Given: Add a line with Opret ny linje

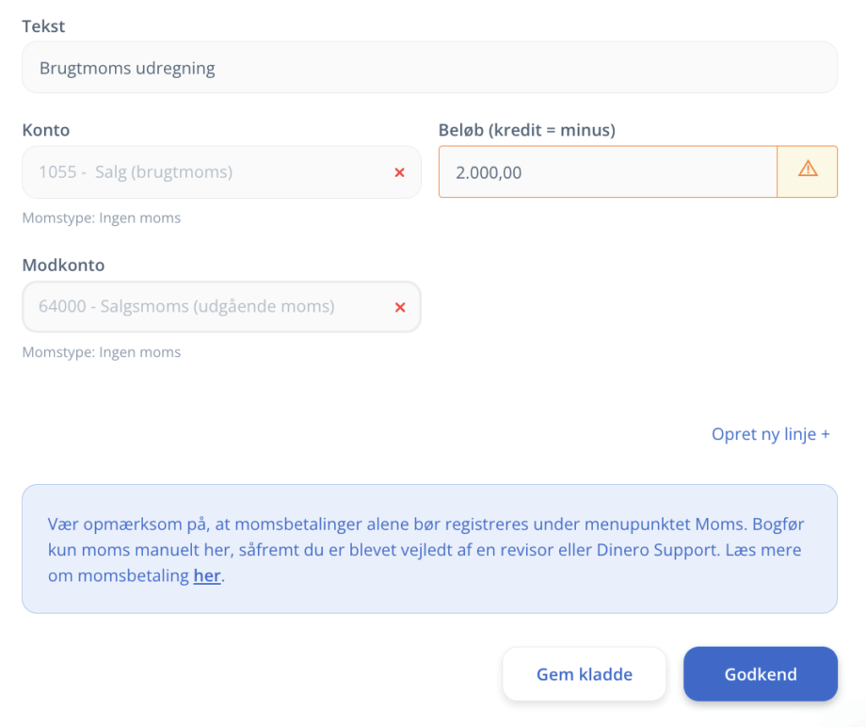Looking at the screenshot, I should coord(770,434).
